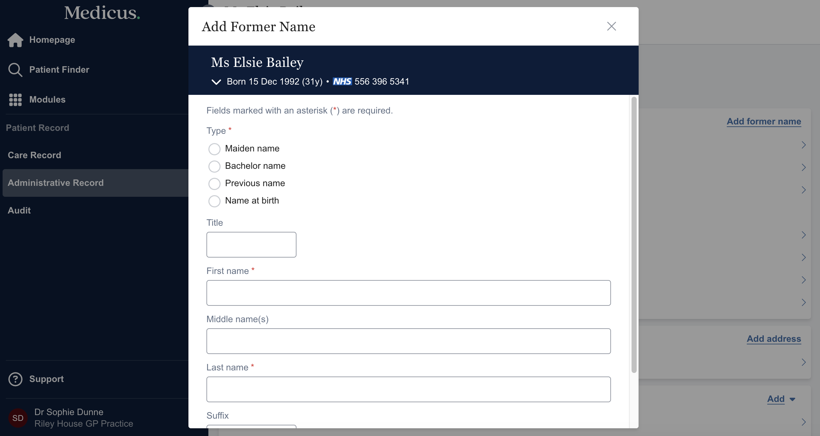This screenshot has height=436, width=820.
Task: Click the SD user avatar
Action: pyautogui.click(x=18, y=418)
